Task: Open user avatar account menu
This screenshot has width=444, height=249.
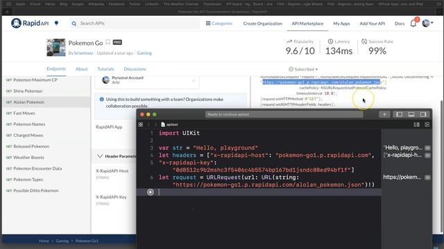Action: tap(427, 23)
